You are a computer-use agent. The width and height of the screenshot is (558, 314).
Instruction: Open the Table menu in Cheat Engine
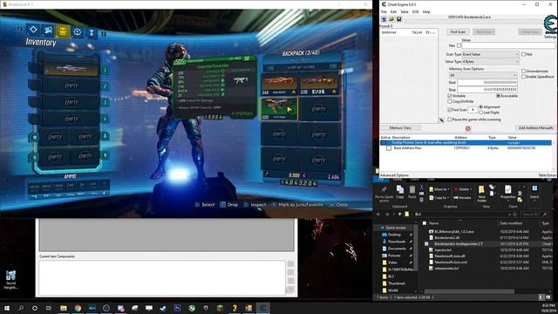tap(405, 11)
